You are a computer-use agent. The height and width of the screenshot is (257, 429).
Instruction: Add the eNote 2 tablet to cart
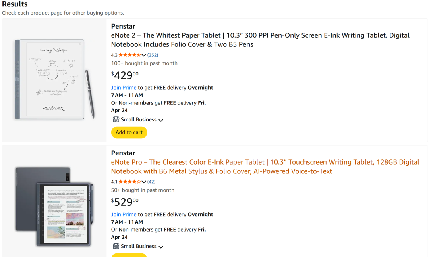click(x=129, y=132)
